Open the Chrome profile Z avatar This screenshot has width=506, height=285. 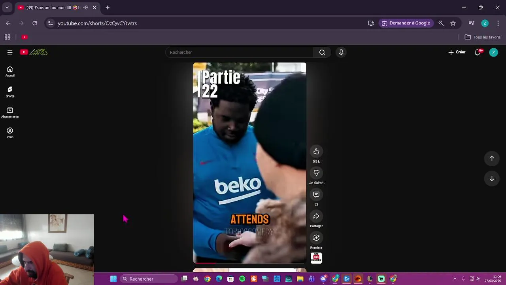(x=485, y=23)
